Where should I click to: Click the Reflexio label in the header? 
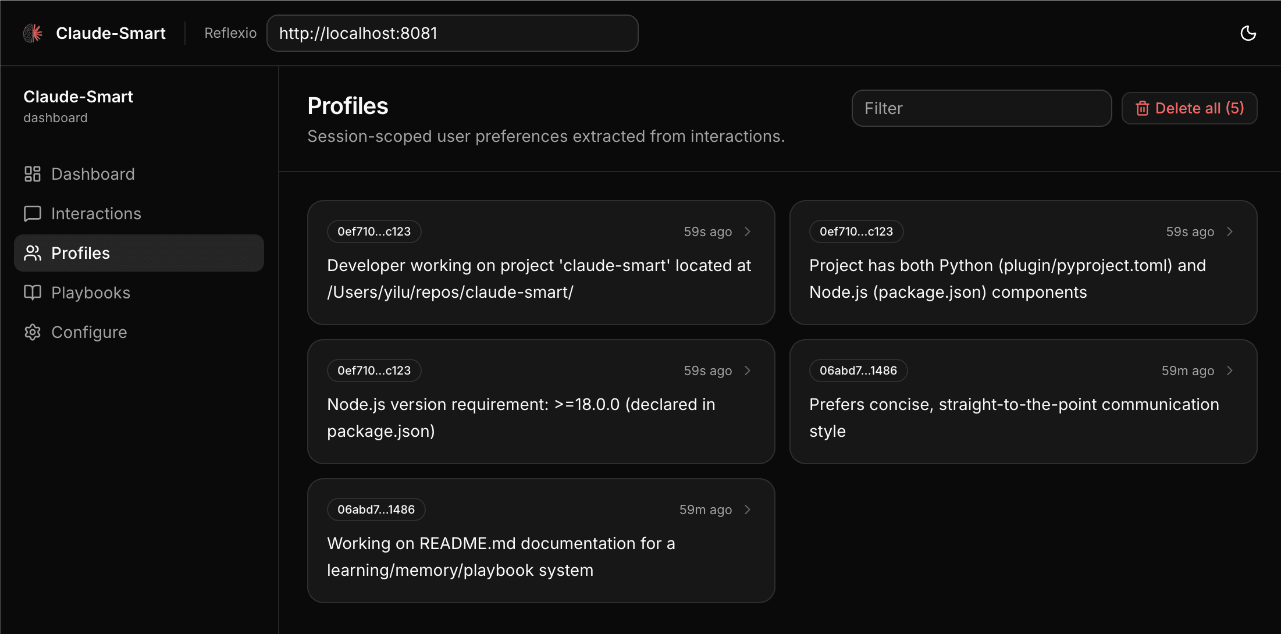tap(230, 33)
